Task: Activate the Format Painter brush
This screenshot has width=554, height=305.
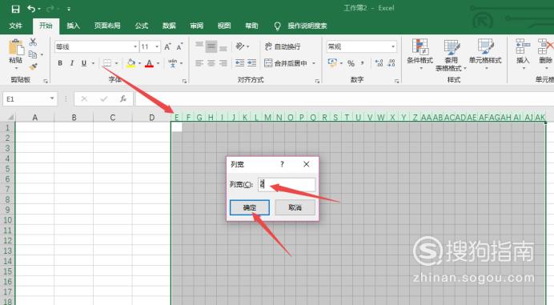Action: tap(33, 66)
